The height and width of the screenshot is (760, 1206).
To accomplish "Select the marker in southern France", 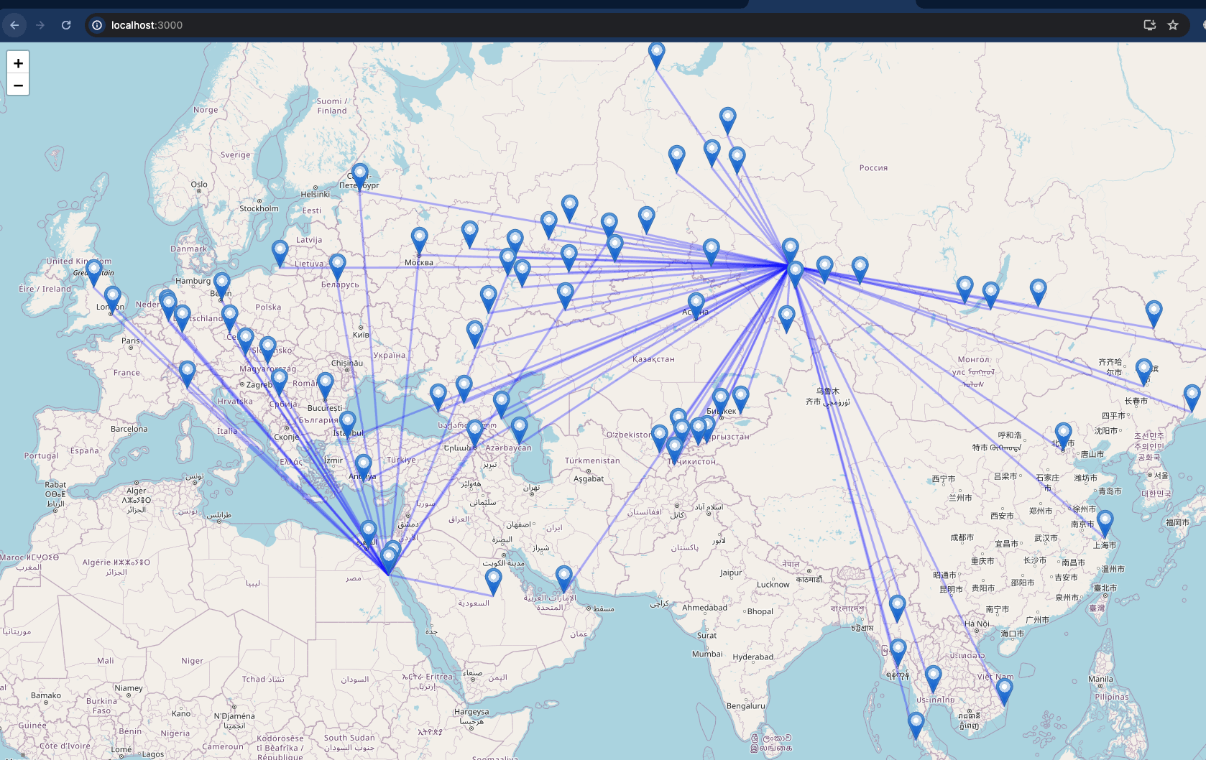I will point(187,374).
